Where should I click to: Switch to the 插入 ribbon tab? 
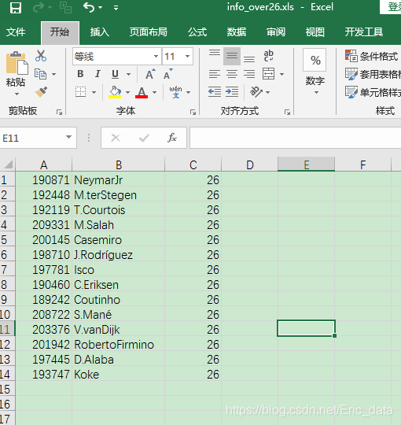click(100, 32)
